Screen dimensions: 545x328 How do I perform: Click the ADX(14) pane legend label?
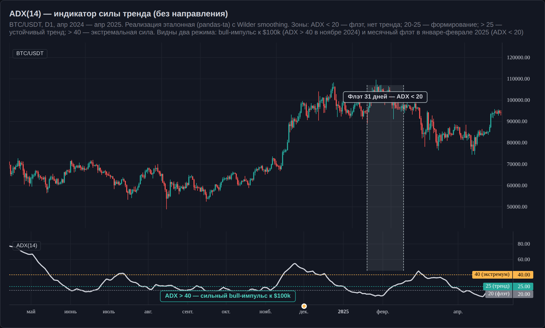pos(27,246)
